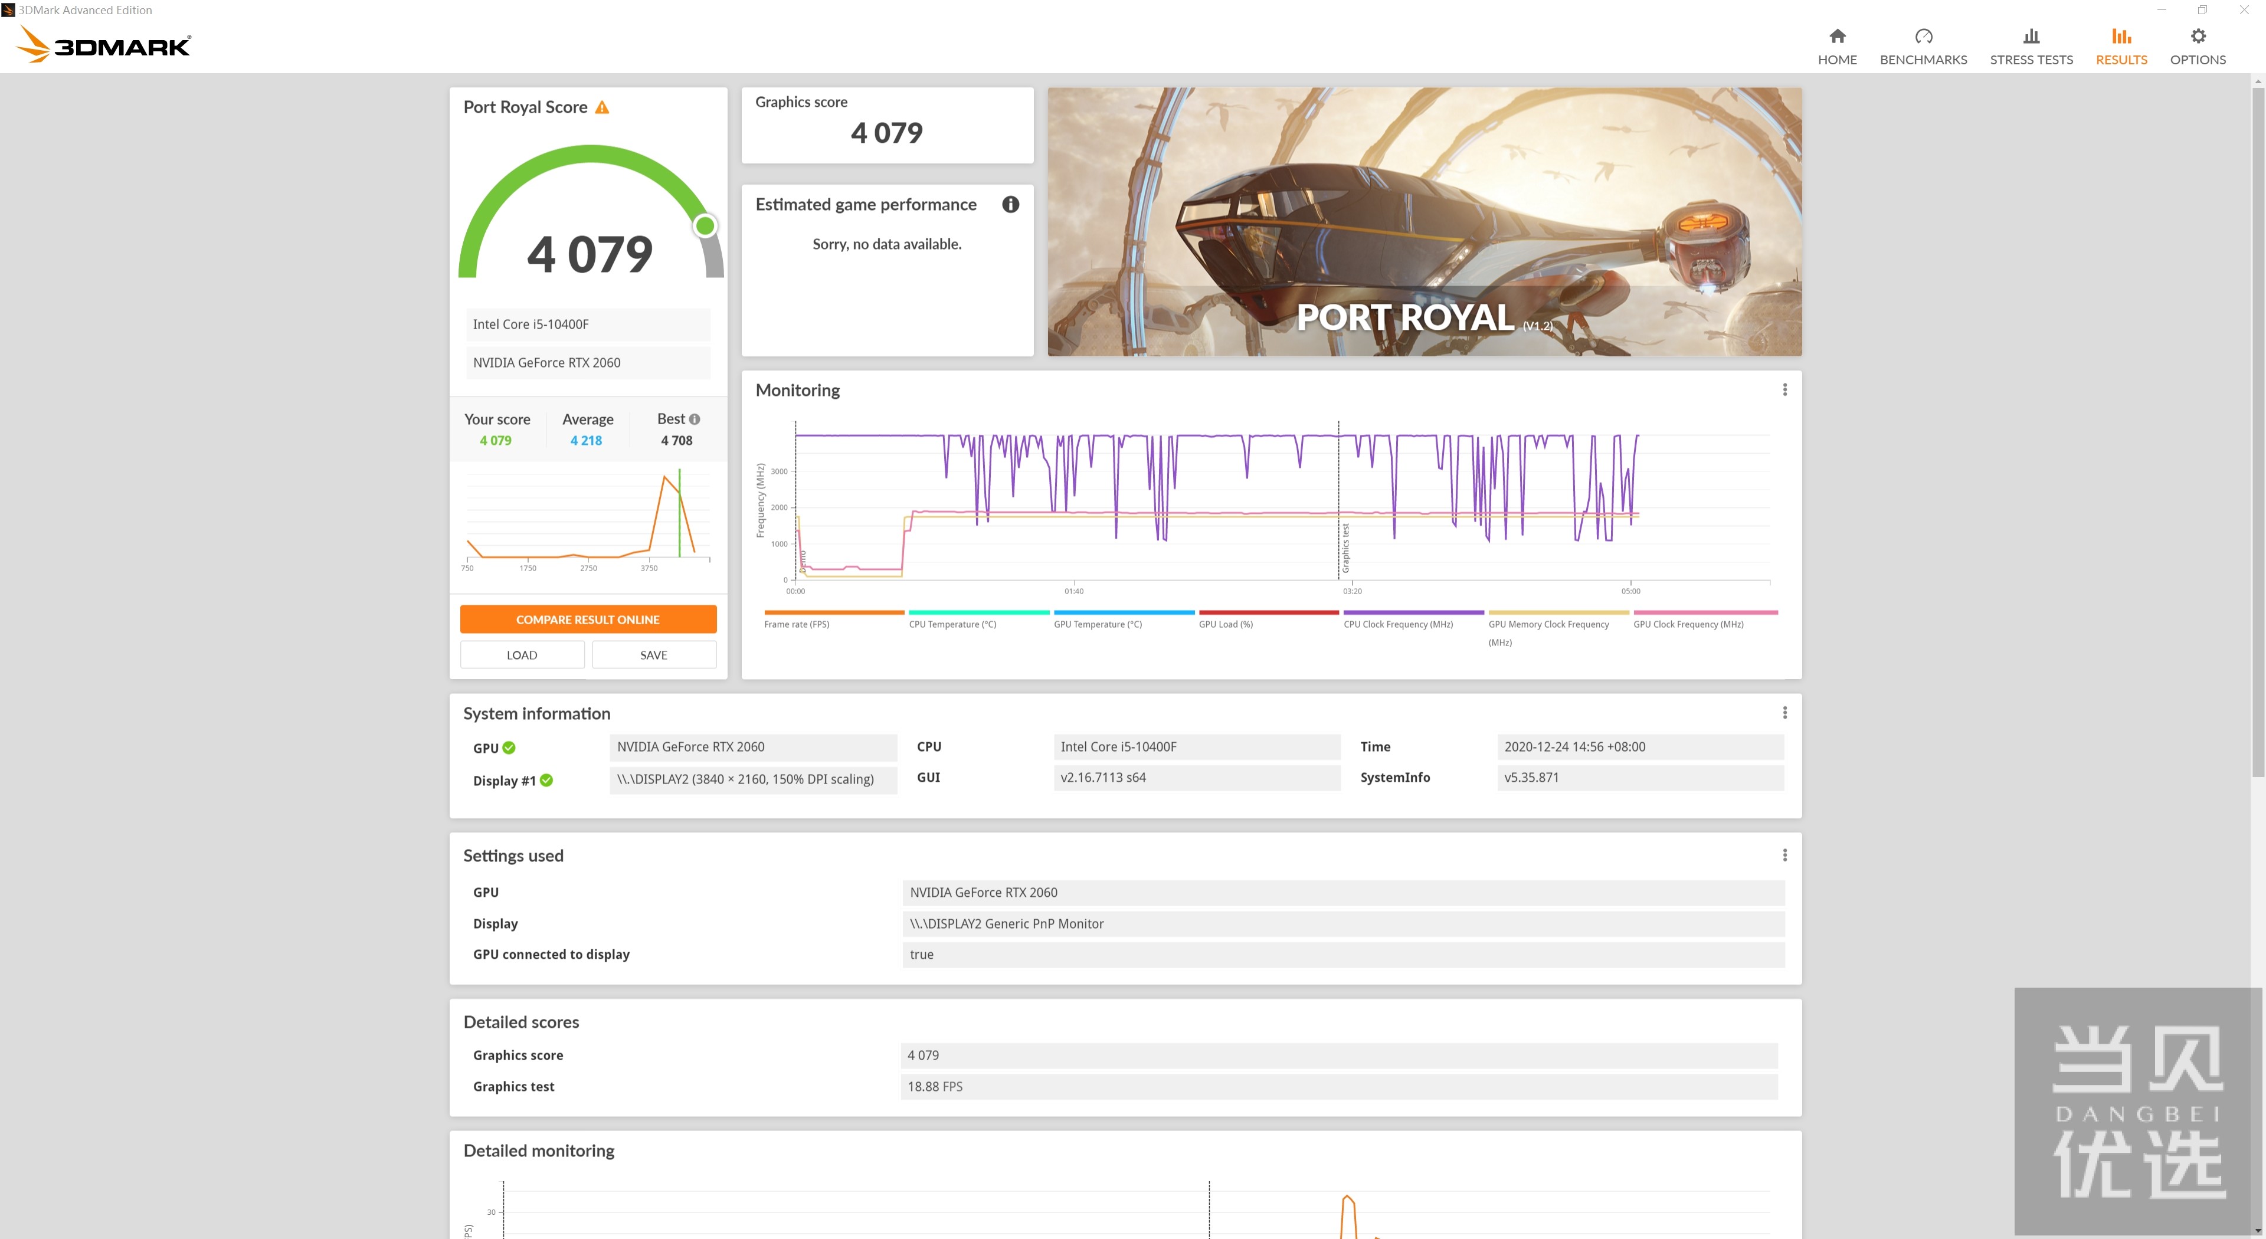Viewport: 2266px width, 1239px height.
Task: Minimize the 3DMark window
Action: coord(2162,9)
